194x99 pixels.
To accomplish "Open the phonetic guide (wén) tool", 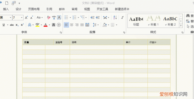I will click(54, 18).
